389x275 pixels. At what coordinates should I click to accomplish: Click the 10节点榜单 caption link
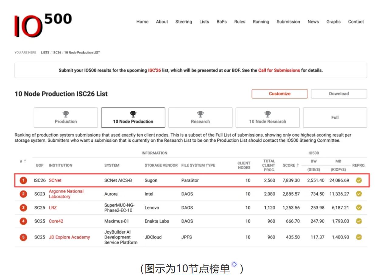[203, 269]
